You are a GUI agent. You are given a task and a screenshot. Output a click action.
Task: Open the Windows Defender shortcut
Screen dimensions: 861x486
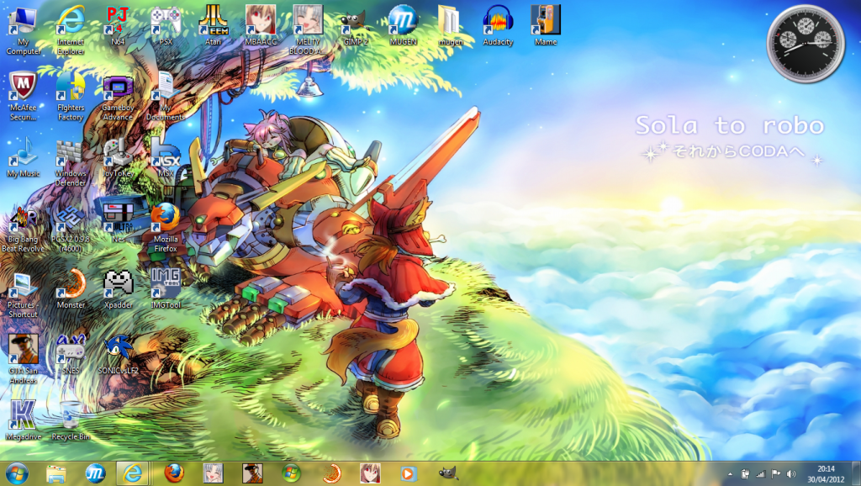71,162
